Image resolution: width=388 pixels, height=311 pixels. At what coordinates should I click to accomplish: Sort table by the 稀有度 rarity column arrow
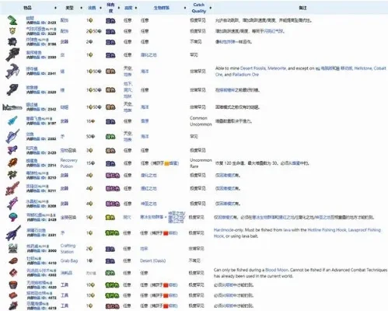(x=119, y=8)
